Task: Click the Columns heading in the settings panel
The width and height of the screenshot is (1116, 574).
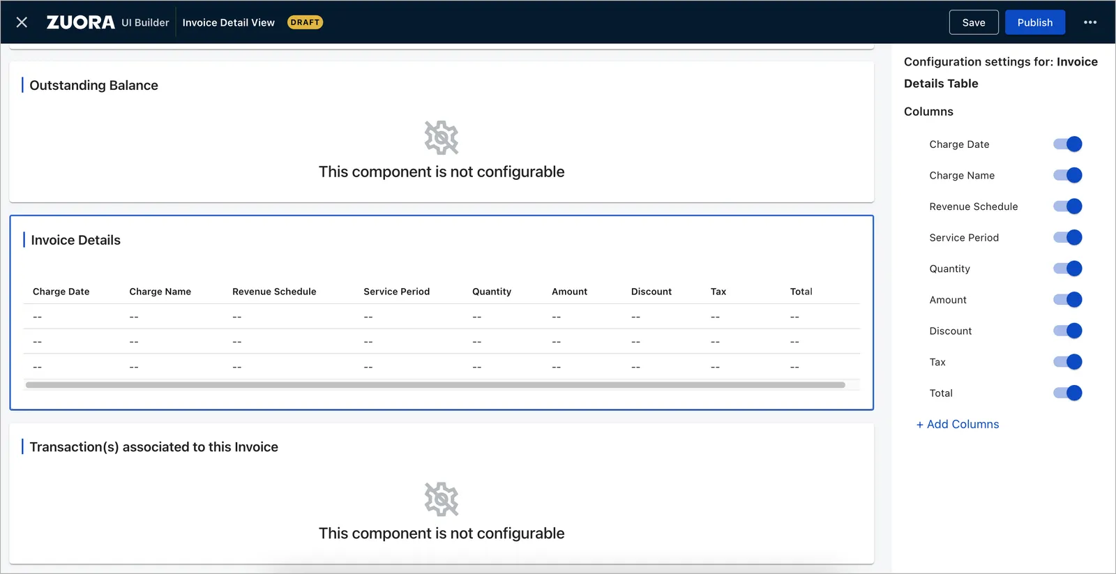Action: (x=928, y=112)
